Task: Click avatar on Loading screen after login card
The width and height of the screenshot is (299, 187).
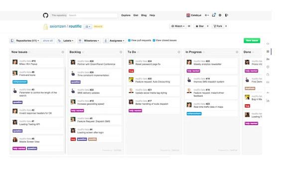Action: pos(73,130)
